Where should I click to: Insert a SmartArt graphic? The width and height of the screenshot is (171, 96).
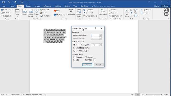point(44,10)
